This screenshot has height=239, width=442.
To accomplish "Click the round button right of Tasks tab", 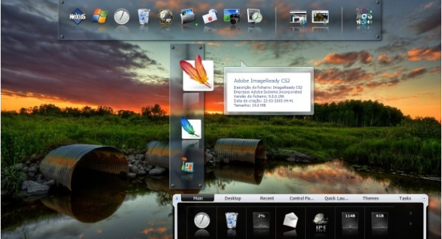I will [x=424, y=198].
